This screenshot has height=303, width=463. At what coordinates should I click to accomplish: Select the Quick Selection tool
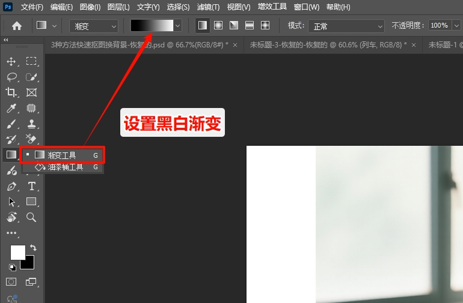(31, 77)
